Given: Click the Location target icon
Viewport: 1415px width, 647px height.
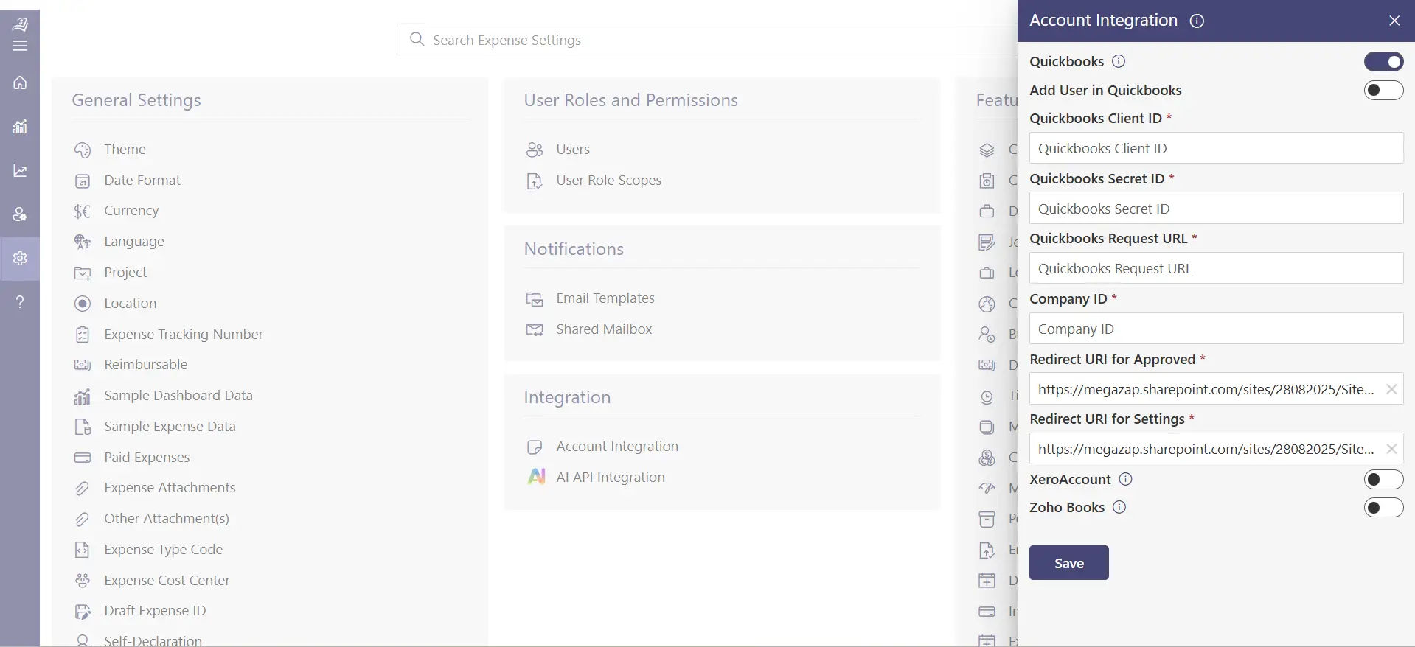Looking at the screenshot, I should coord(83,304).
